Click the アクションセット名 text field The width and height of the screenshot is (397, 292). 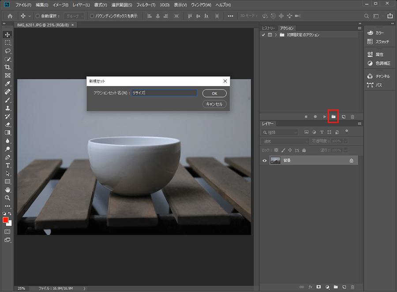point(164,93)
